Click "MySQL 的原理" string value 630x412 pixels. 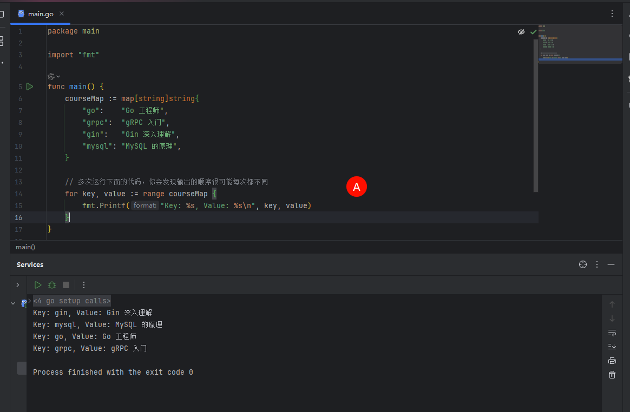[x=149, y=146]
